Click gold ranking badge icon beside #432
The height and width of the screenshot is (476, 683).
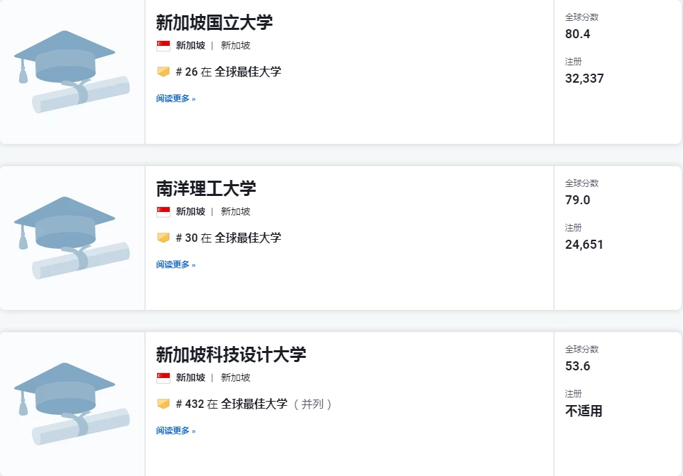coord(163,404)
